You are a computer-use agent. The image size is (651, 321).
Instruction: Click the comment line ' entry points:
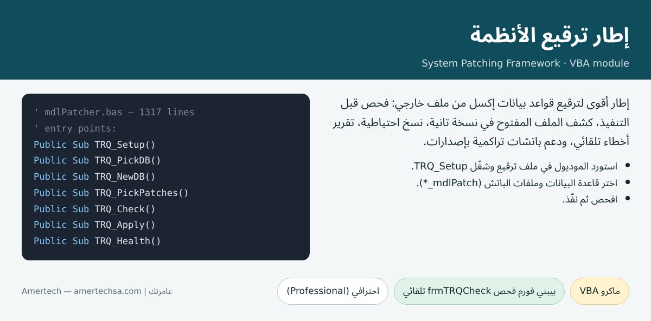pyautogui.click(x=75, y=129)
